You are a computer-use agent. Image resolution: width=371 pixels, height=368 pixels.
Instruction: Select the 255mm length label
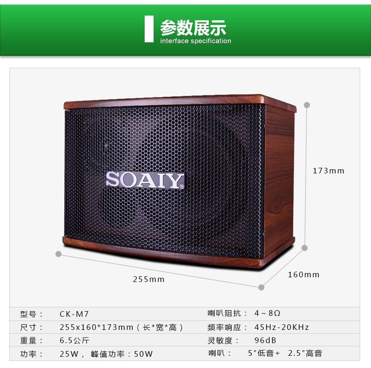pyautogui.click(x=148, y=280)
